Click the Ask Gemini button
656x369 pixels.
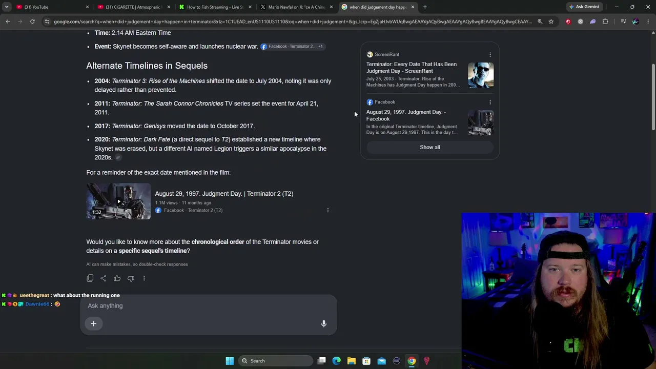coord(584,7)
